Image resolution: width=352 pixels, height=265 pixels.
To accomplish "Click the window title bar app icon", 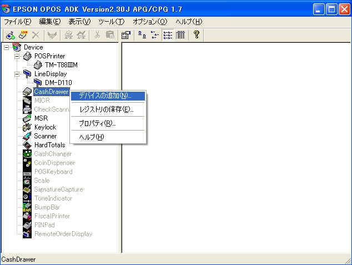I will pos(6,9).
